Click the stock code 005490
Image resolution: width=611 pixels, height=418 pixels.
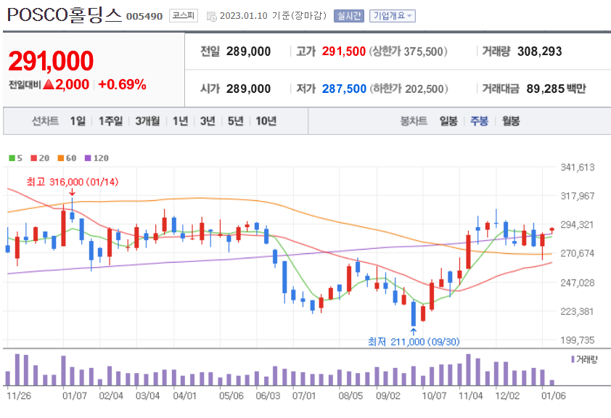pos(144,17)
